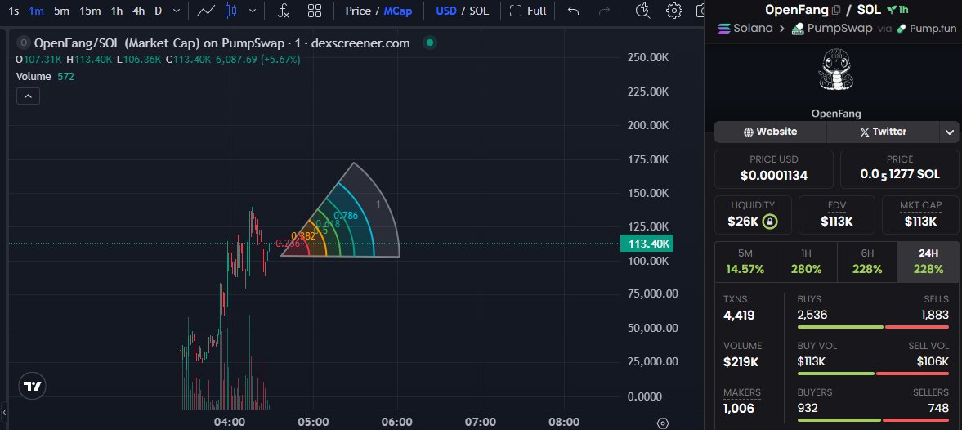Select the 1s timeframe
962x430 pixels.
coord(14,11)
